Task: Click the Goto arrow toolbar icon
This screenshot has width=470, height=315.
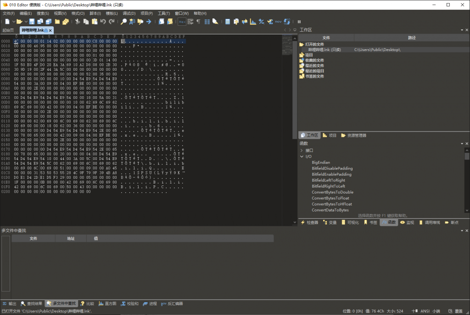Action: tap(149, 22)
